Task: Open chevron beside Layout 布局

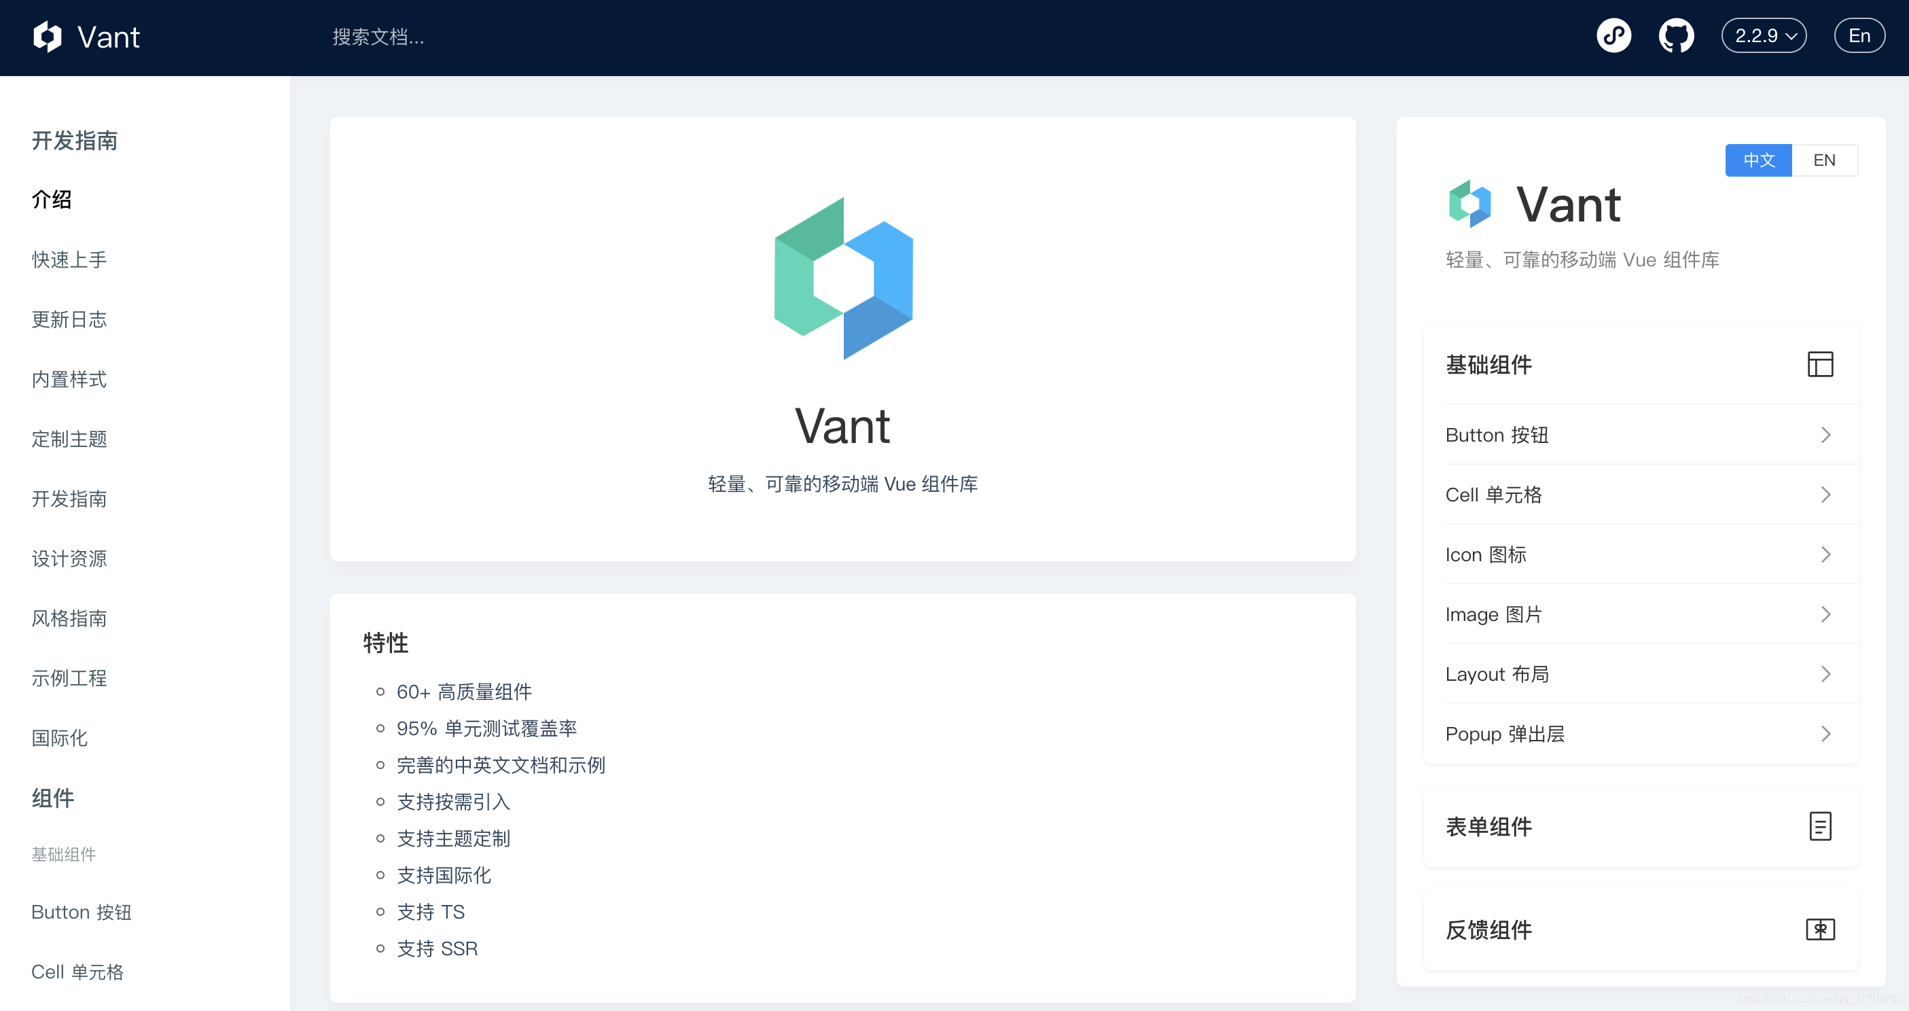Action: click(x=1825, y=674)
